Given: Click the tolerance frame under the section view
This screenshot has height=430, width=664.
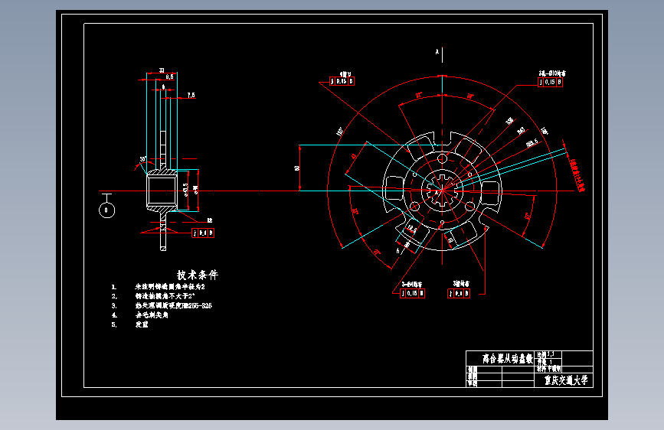Looking at the screenshot, I should point(203,233).
